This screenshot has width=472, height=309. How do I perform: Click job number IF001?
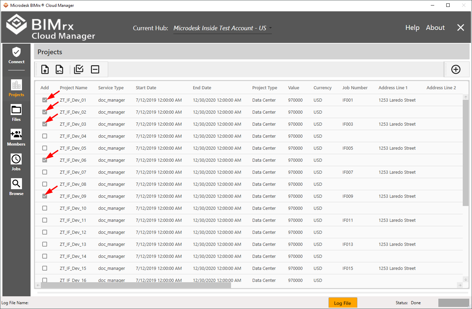coord(348,100)
